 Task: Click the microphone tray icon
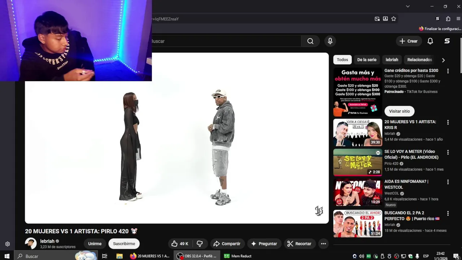click(417, 256)
